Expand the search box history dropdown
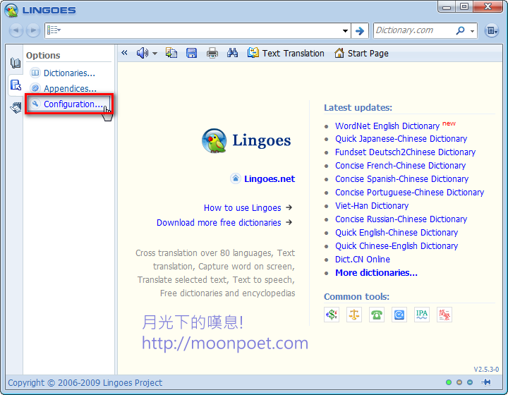This screenshot has height=395, width=508. (x=345, y=31)
